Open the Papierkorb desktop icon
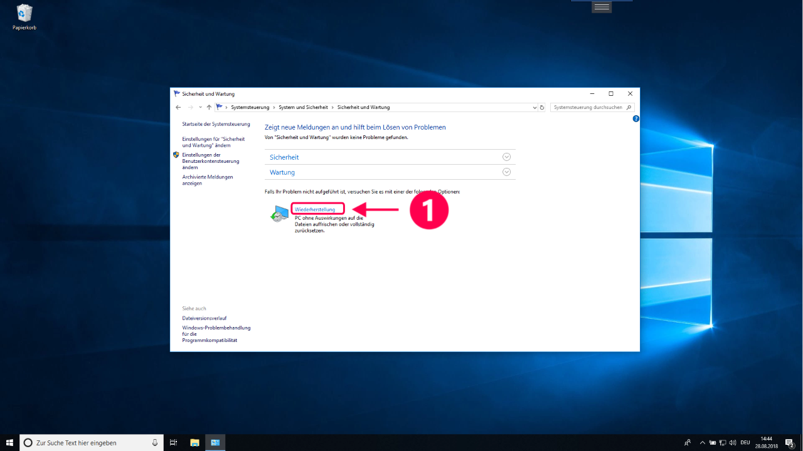This screenshot has height=451, width=803. click(24, 17)
